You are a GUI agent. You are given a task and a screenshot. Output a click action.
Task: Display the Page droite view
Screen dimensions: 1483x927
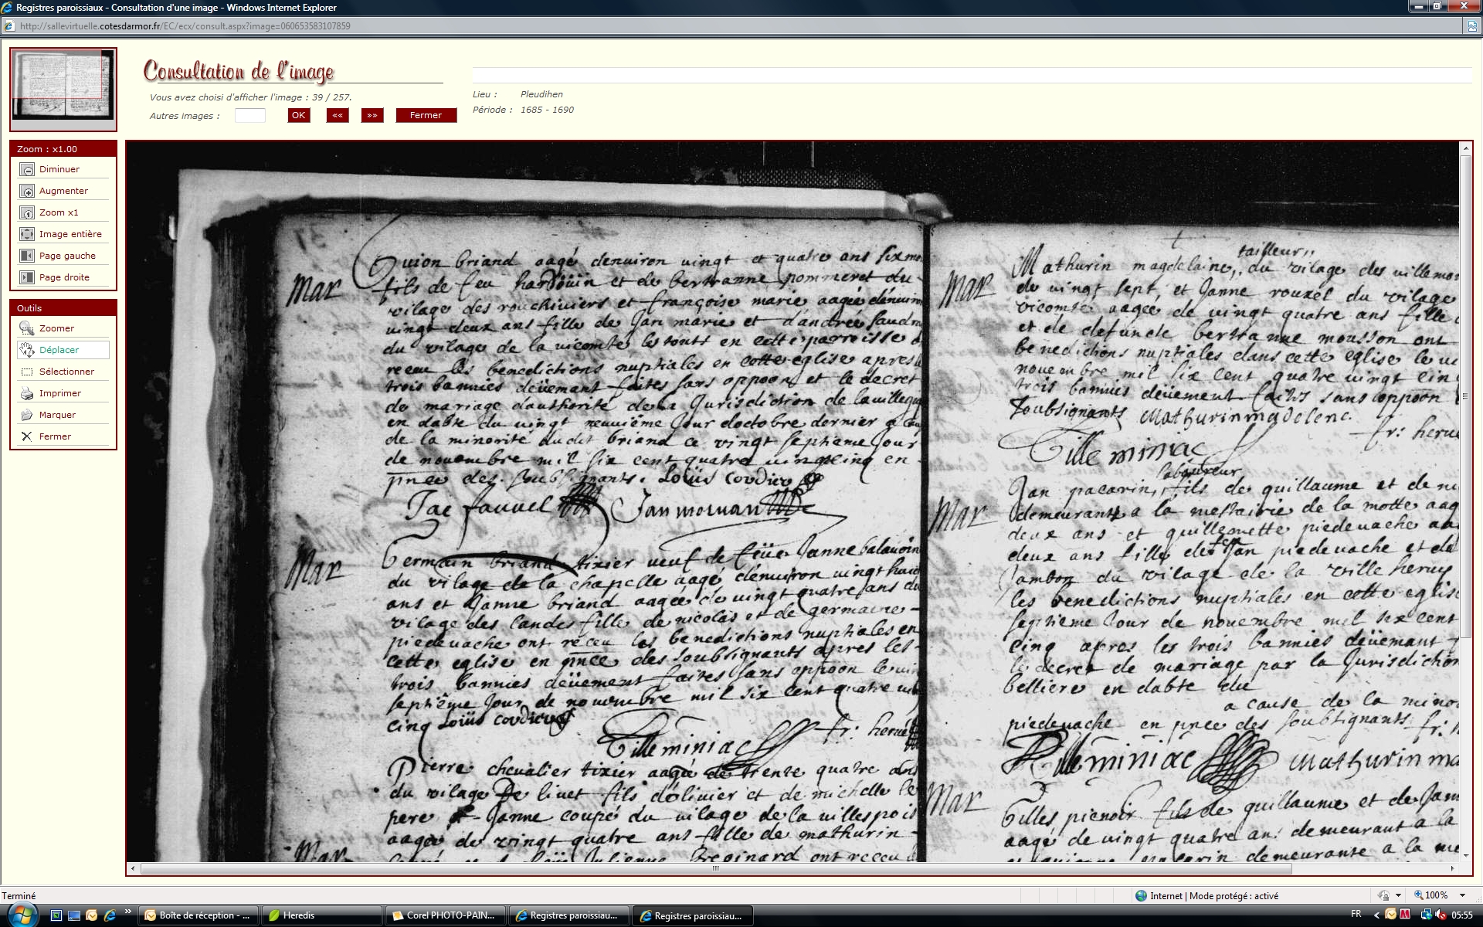tap(27, 277)
